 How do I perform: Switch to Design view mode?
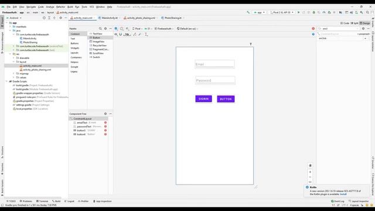pyautogui.click(x=364, y=23)
